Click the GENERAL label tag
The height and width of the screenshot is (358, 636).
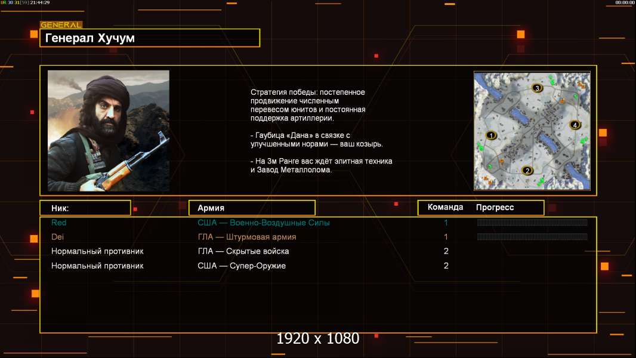tap(61, 24)
